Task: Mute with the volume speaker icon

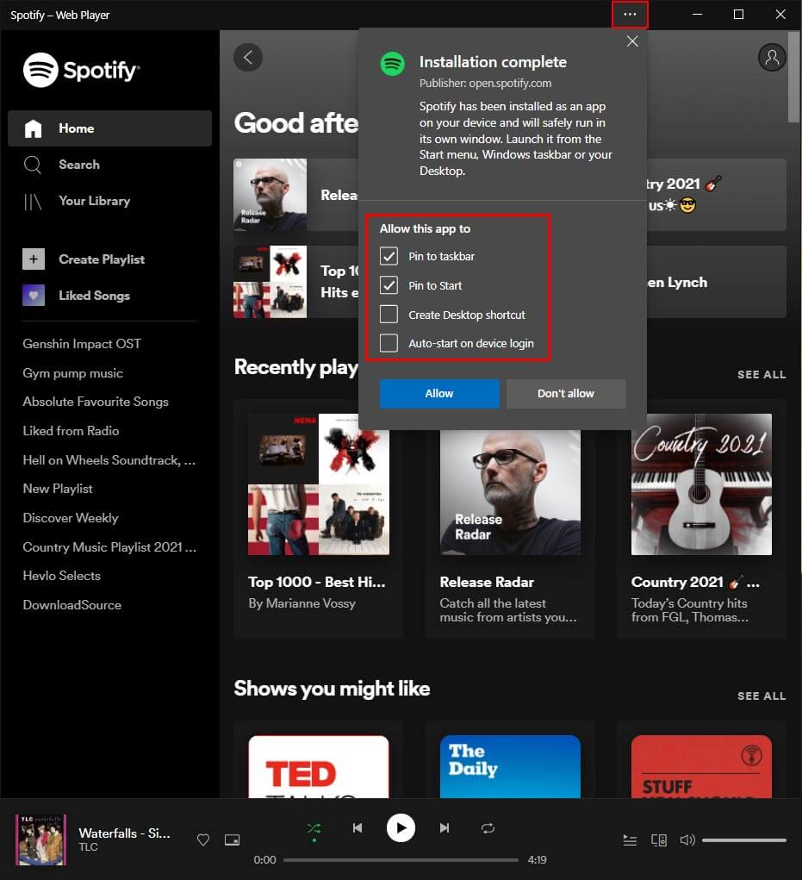Action: tap(687, 840)
